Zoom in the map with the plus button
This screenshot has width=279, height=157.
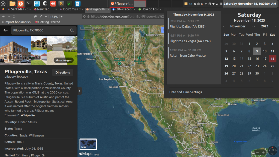point(263,152)
